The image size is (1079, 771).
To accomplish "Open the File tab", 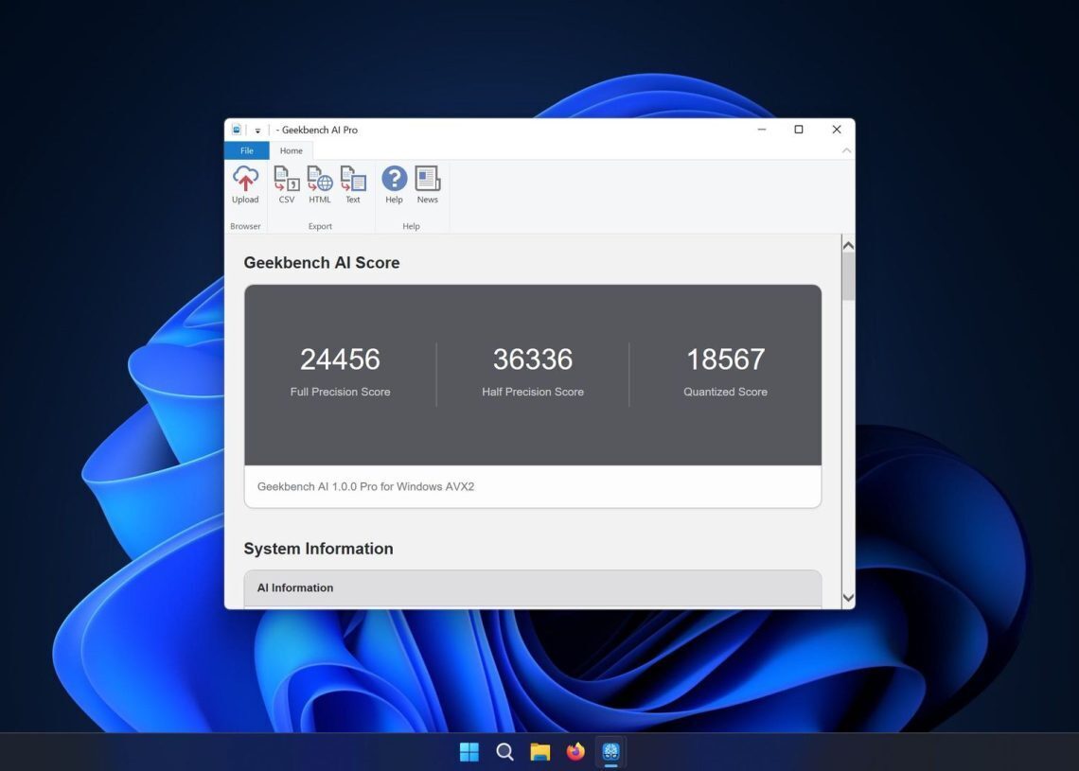I will point(246,150).
